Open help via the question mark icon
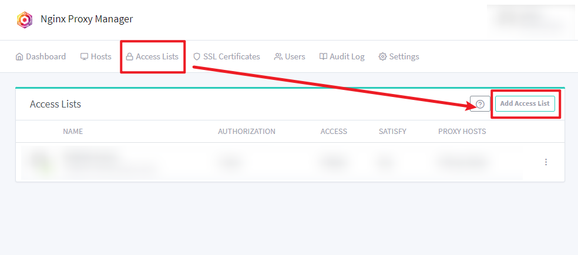 click(480, 104)
